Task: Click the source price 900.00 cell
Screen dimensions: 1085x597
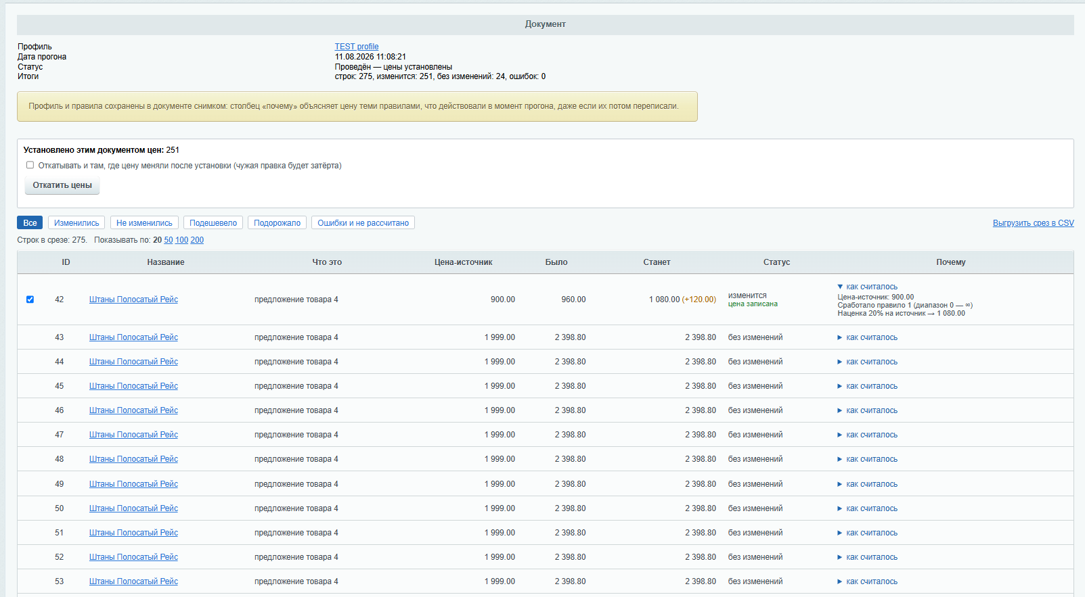Action: (503, 300)
